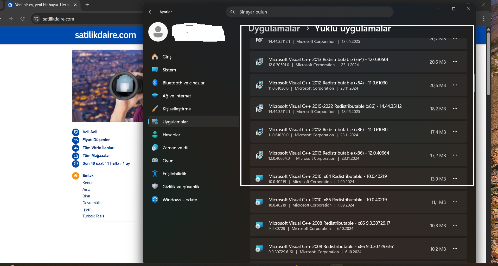Open a new Chrome tab with the plus icon
Image resolution: width=498 pixels, height=266 pixels.
[x=87, y=5]
